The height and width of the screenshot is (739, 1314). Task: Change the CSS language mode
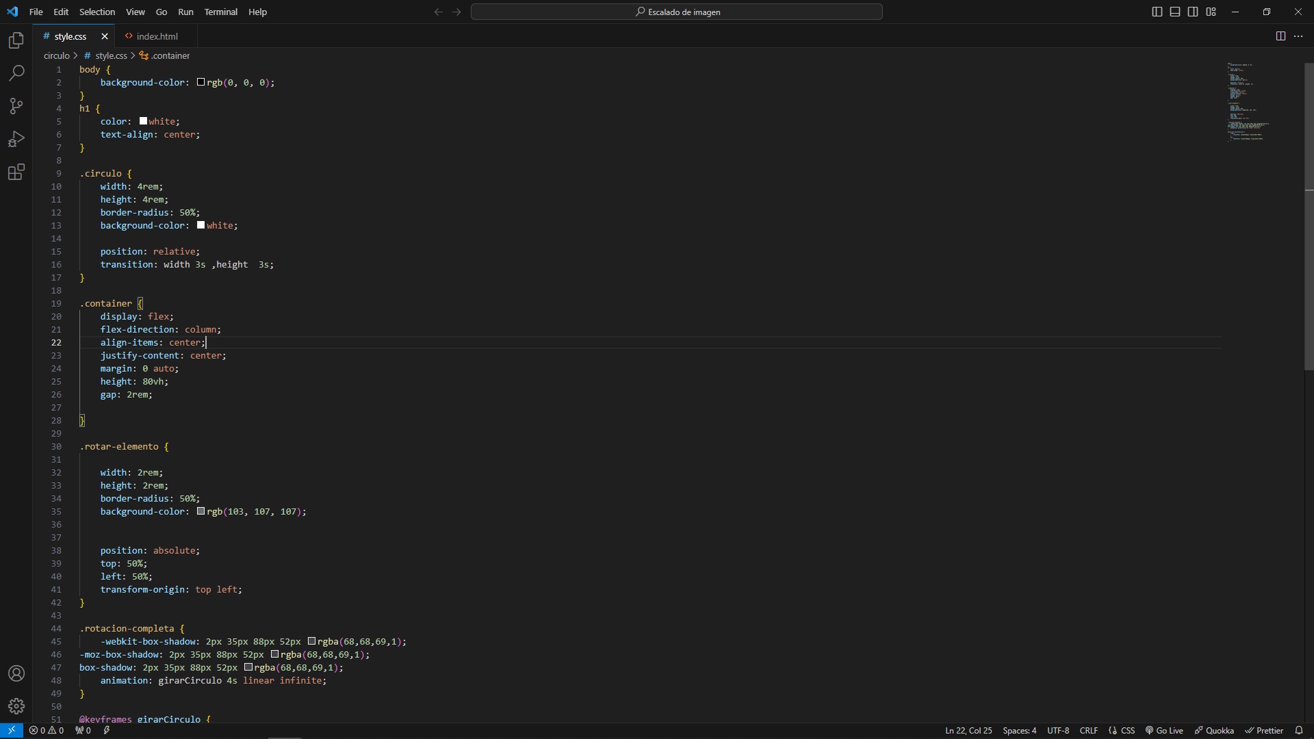pyautogui.click(x=1122, y=730)
